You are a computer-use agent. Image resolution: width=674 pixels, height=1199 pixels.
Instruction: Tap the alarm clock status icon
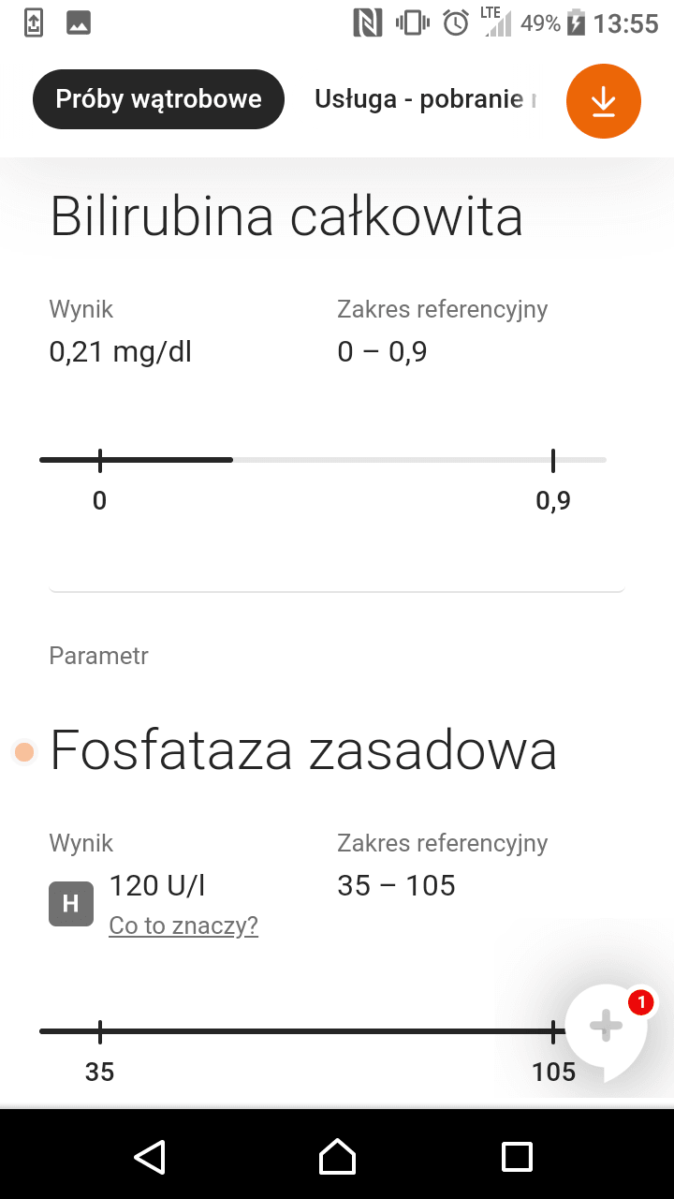pos(456,22)
